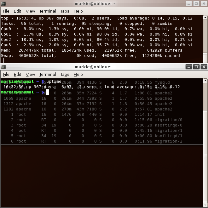Image resolution: width=208 pixels, height=208 pixels.
Task: Open View menu in bottom terminal window
Action: tap(30, 75)
